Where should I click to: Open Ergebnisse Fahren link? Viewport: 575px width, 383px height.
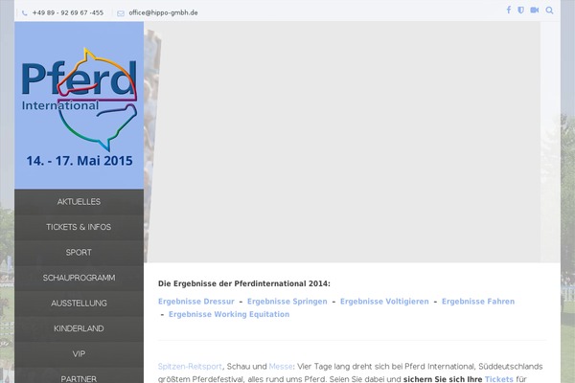point(478,302)
